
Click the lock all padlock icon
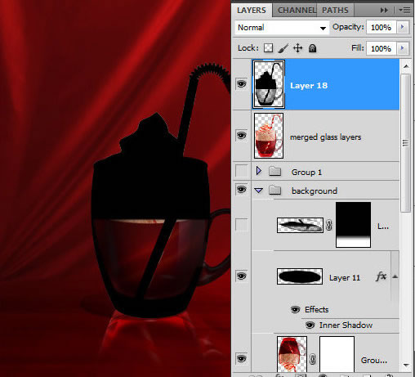(x=312, y=48)
